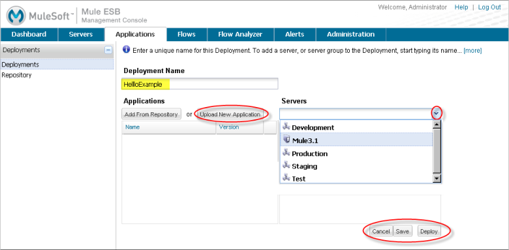509x250 pixels.
Task: Click the server list scroll-down arrow
Action: pyautogui.click(x=437, y=178)
